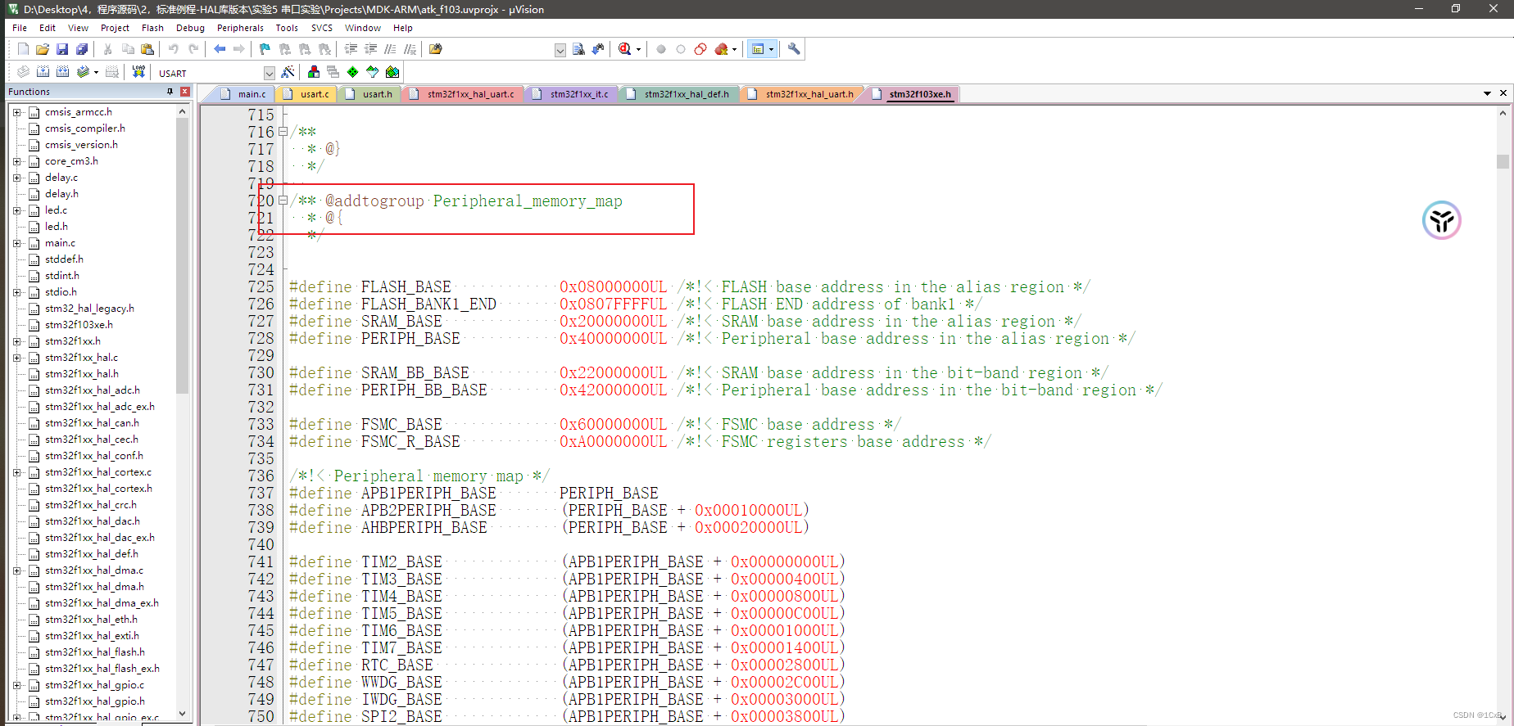Pin the Functions panel
The height and width of the screenshot is (726, 1514).
[170, 92]
